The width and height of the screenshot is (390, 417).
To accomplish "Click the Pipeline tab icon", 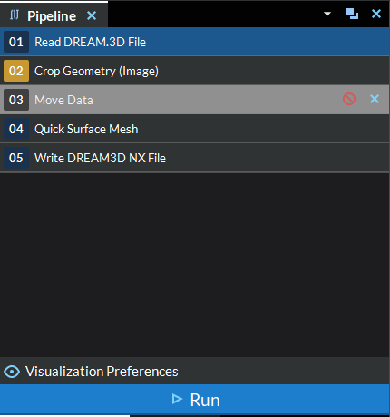I will coord(15,15).
